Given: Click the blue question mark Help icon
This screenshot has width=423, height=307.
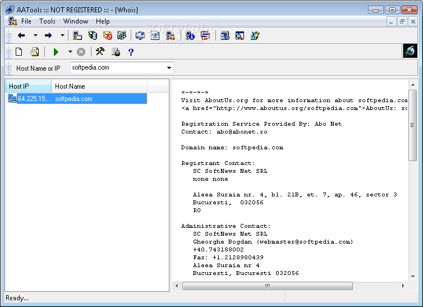Looking at the screenshot, I should coord(131,52).
